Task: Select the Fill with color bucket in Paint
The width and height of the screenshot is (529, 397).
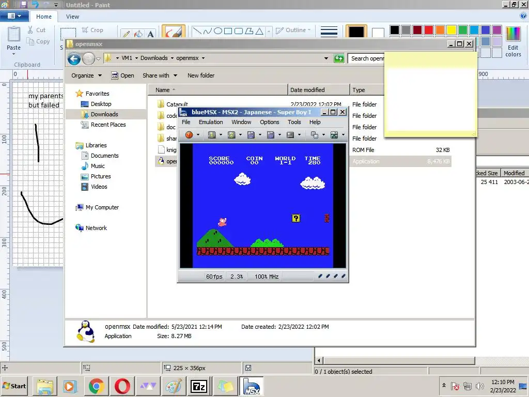Action: [x=138, y=34]
